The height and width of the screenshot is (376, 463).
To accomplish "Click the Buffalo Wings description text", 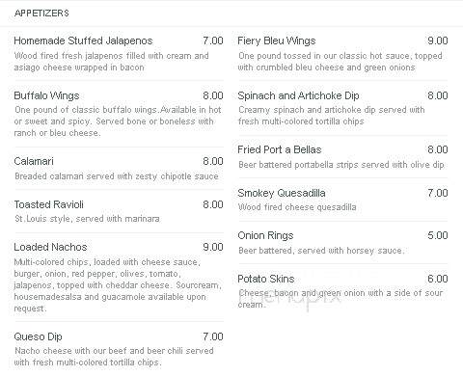I will point(118,121).
